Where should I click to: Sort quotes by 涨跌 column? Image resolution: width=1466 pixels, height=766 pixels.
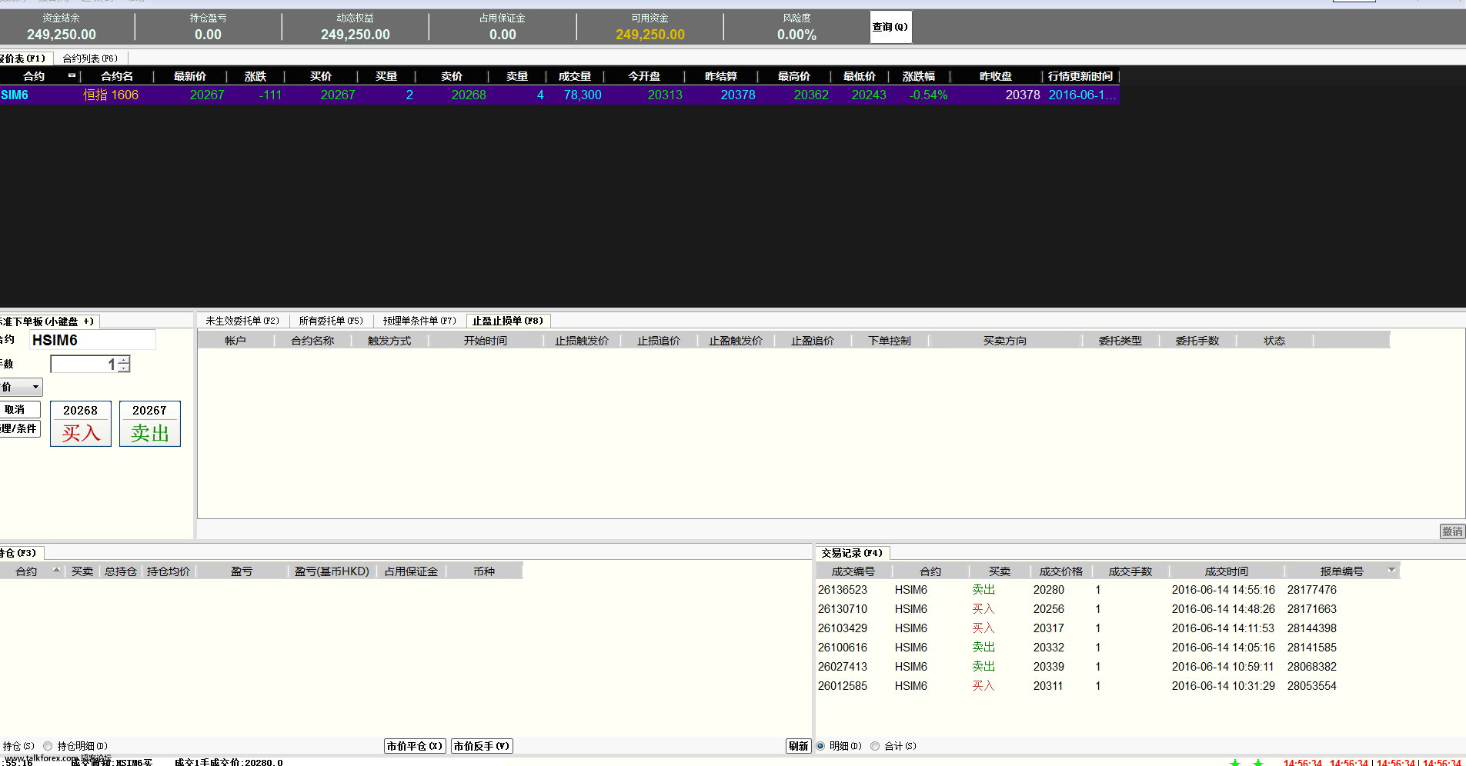(255, 76)
